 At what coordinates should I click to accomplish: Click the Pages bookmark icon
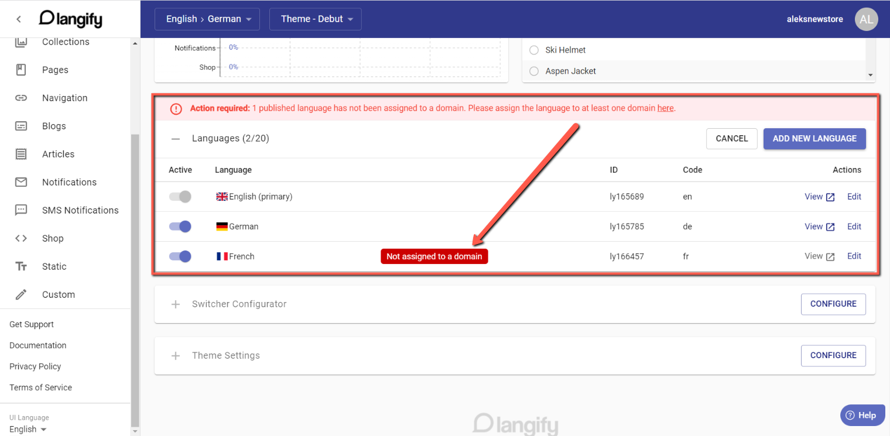(21, 70)
